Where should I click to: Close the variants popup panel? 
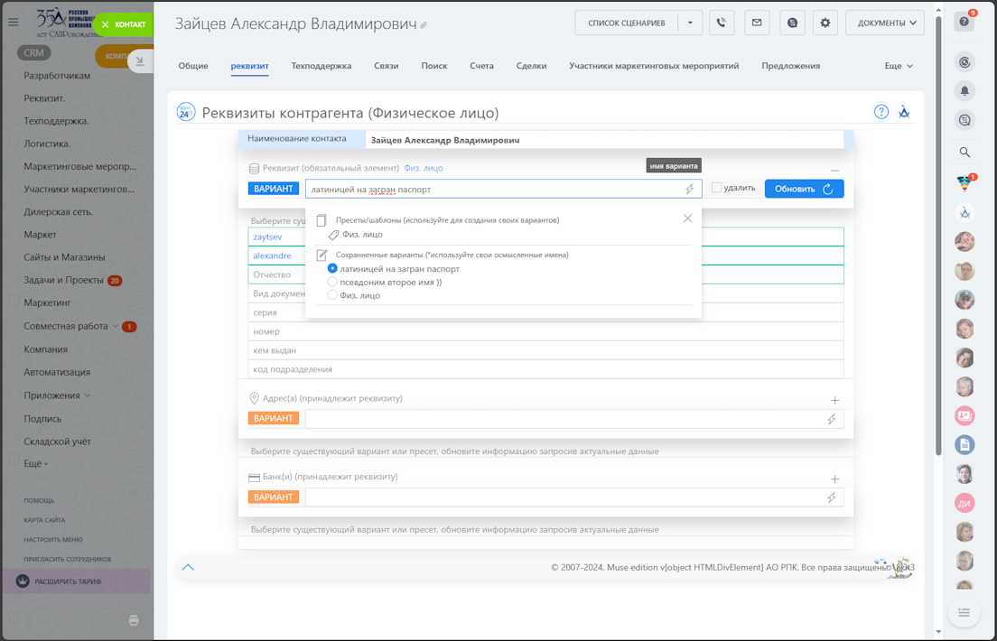pyautogui.click(x=687, y=218)
